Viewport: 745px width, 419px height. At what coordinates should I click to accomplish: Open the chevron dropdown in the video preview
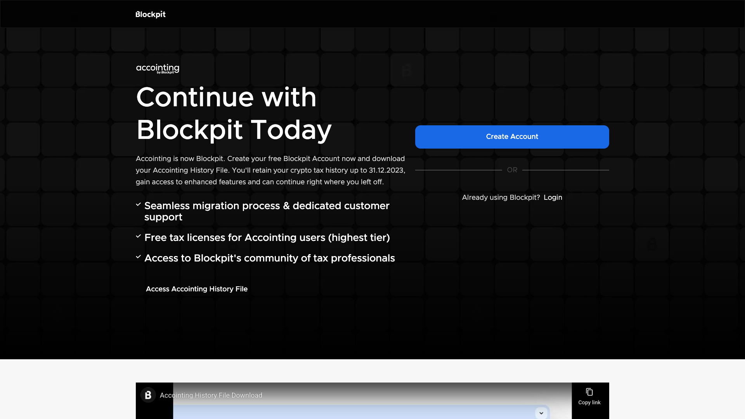[541, 413]
